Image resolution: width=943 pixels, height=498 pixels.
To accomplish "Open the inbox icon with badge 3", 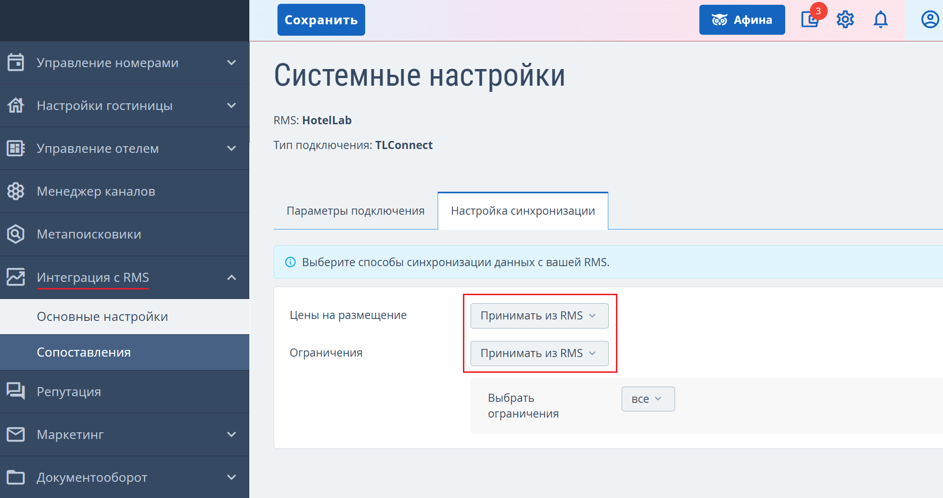I will click(x=810, y=19).
